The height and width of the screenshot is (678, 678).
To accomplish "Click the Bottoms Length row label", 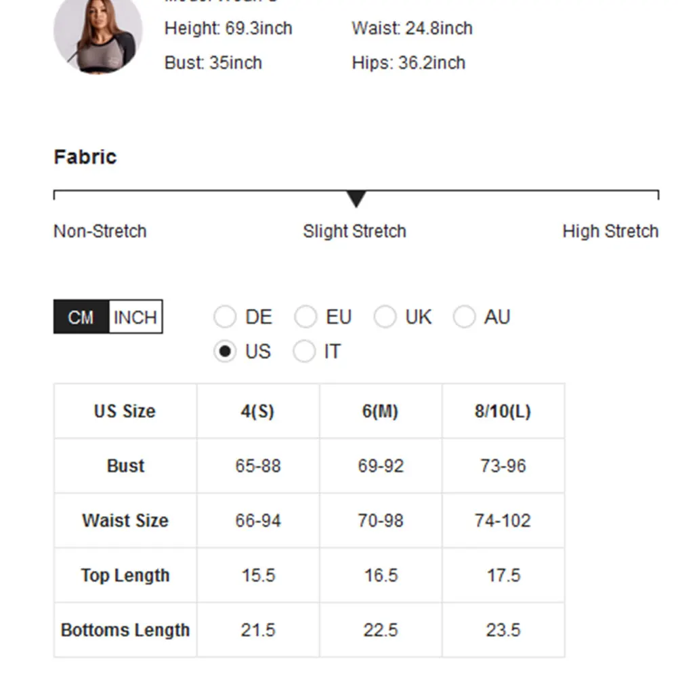I will (x=125, y=630).
